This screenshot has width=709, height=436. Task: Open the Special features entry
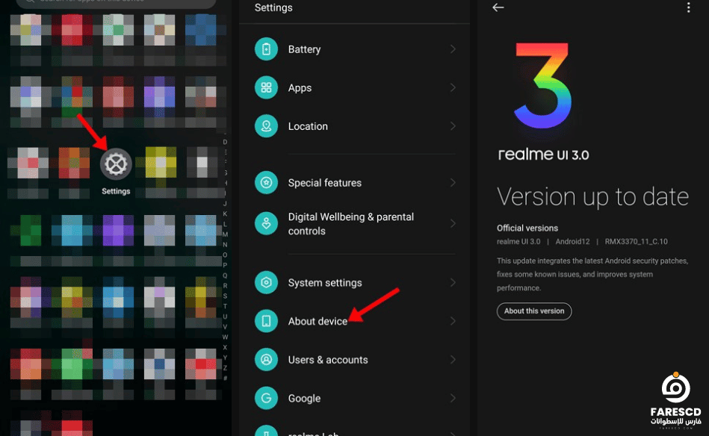(355, 182)
